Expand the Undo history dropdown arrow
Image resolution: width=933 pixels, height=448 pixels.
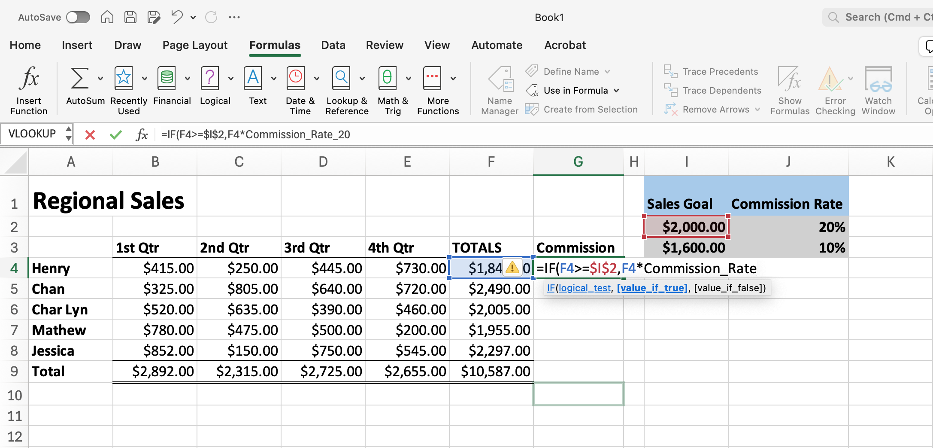(193, 18)
